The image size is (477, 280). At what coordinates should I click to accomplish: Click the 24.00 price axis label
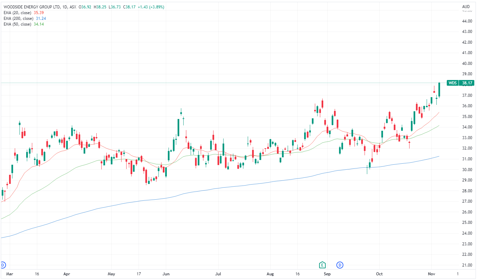(467, 233)
